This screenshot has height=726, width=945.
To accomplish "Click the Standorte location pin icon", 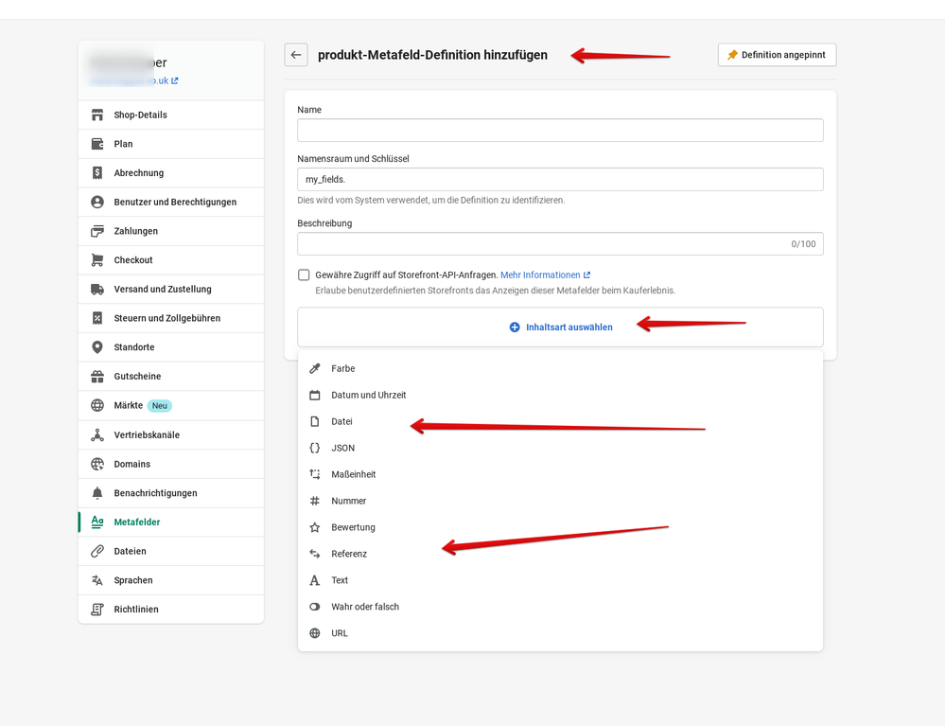I will point(96,347).
